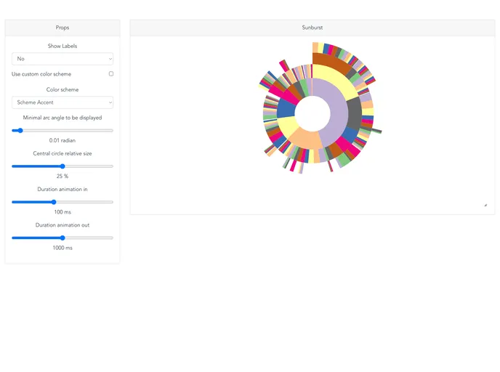Click the Sunburst panel header
500x372 pixels.
click(x=312, y=28)
